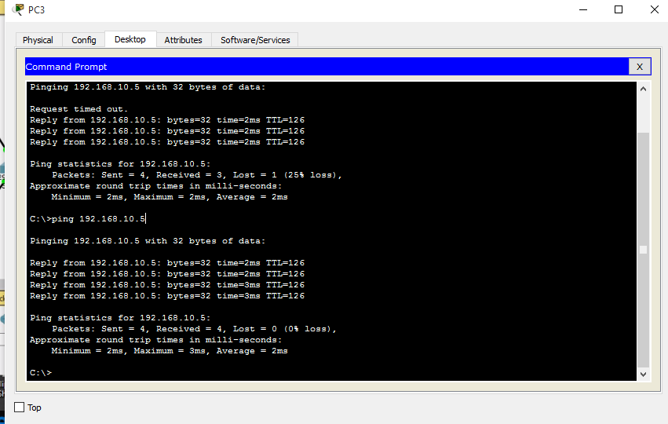Close the PC3 window

click(x=655, y=9)
